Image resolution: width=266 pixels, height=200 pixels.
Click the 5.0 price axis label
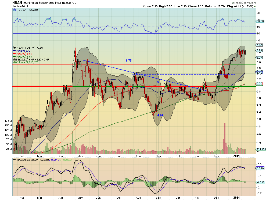(x=259, y=119)
